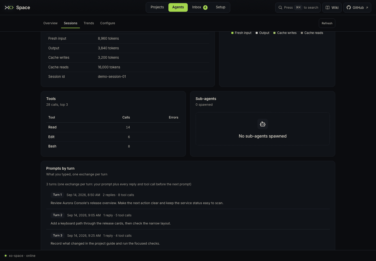Click the Errors column header
Screen dimensions: 376x261
tap(173, 117)
